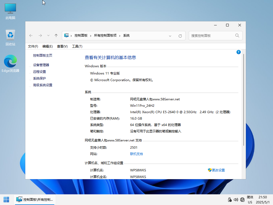
Task: Click the 64 位操作系统 system type text
Action: tap(155, 125)
